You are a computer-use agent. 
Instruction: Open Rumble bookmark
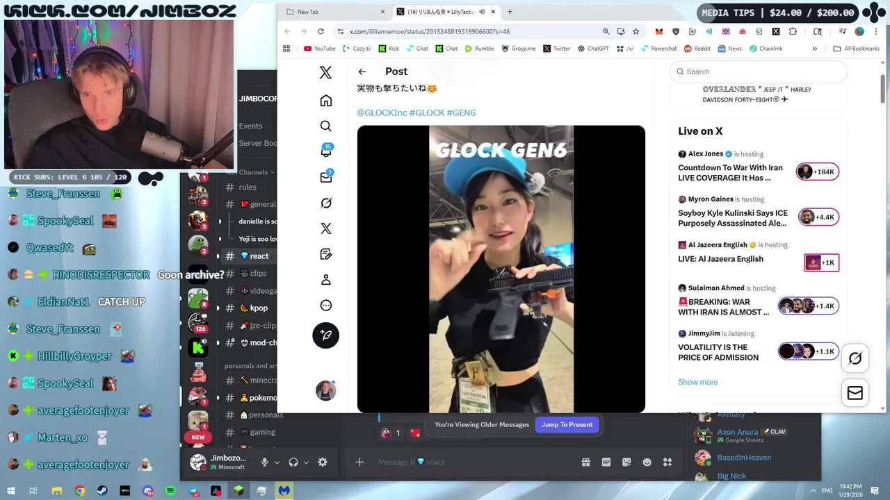[479, 49]
